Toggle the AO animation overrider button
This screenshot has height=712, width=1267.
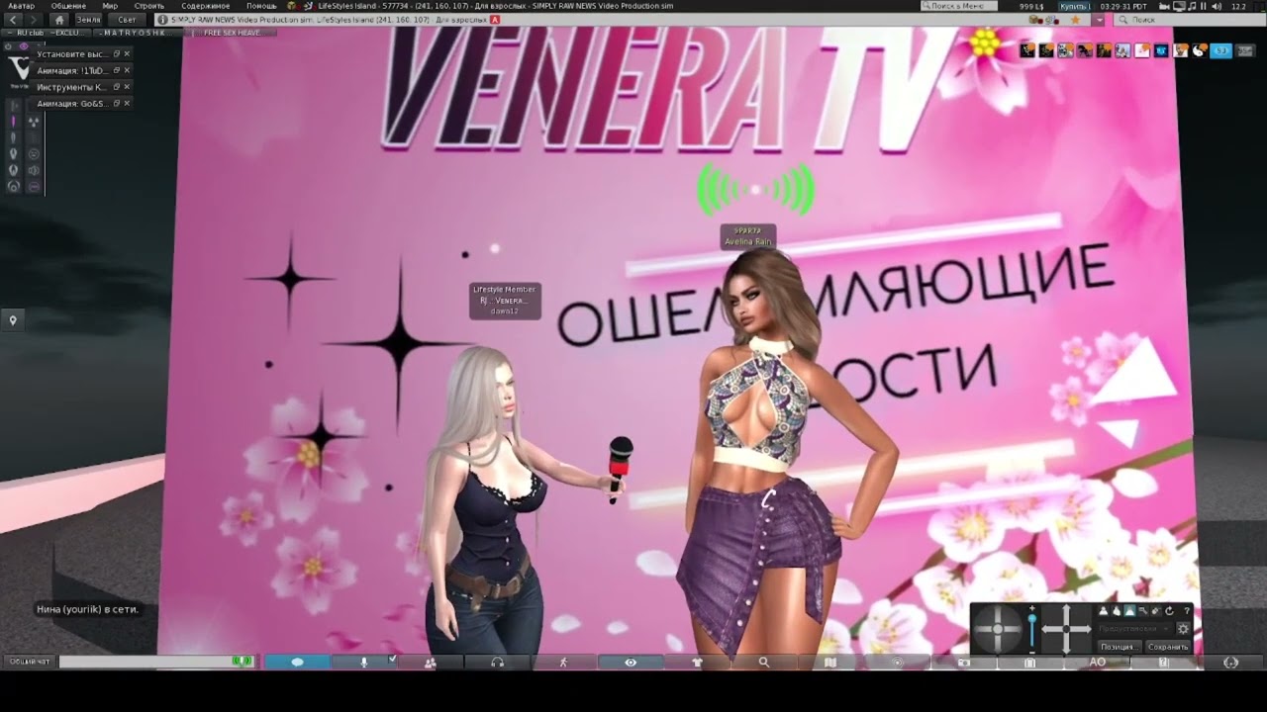(x=1097, y=663)
